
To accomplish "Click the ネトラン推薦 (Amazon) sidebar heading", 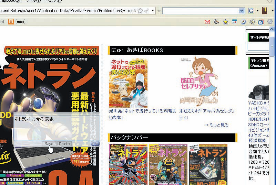I will pyautogui.click(x=258, y=63).
